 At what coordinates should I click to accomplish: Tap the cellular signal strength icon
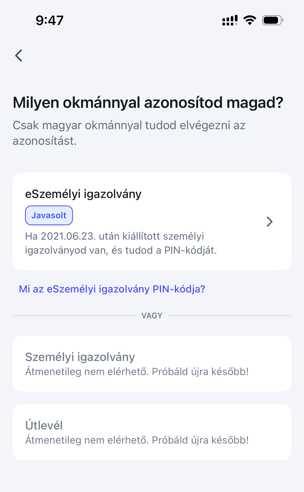230,20
